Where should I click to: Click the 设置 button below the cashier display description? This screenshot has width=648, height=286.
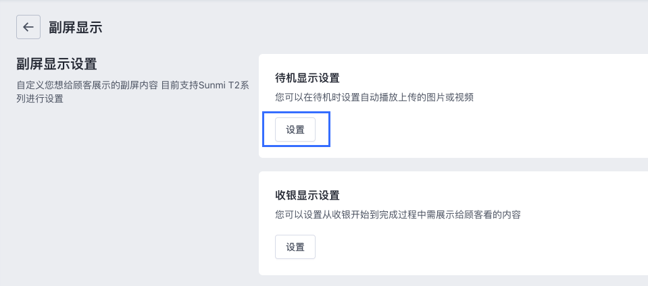coord(295,247)
